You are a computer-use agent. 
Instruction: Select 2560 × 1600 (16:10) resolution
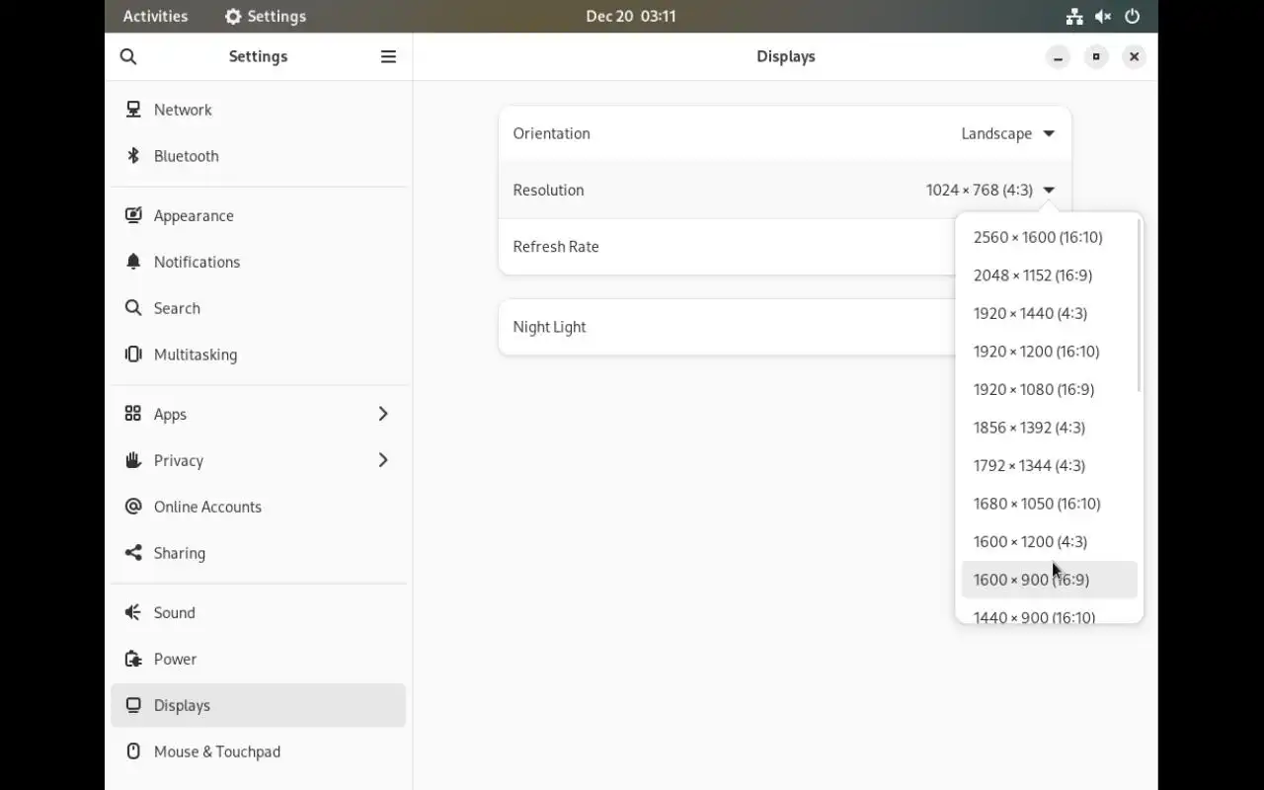[1050, 237]
